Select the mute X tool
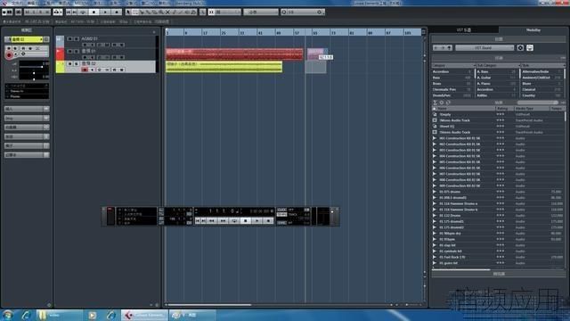The image size is (570, 321). (x=167, y=12)
